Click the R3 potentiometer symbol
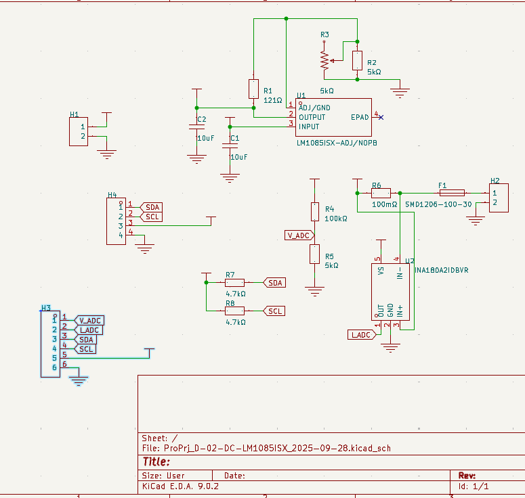The height and width of the screenshot is (498, 525). tap(325, 61)
